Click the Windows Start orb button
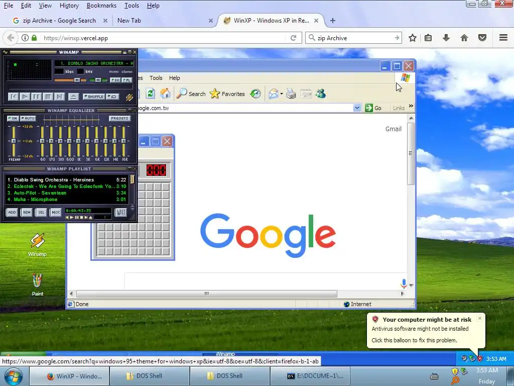The height and width of the screenshot is (386, 514). pos(13,376)
